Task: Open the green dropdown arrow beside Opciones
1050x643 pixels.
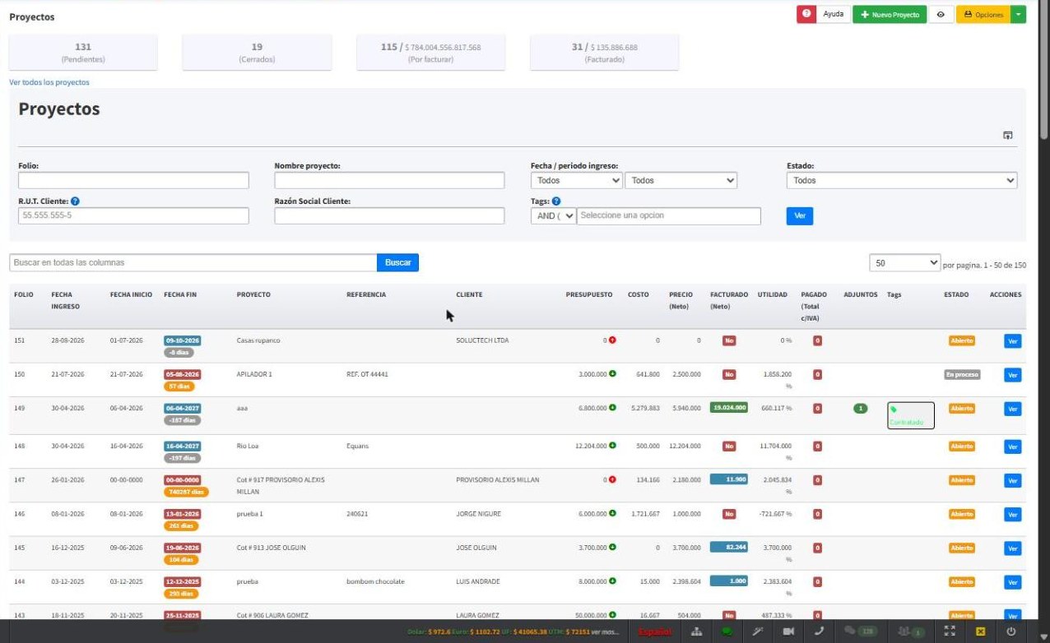Action: pos(1019,15)
